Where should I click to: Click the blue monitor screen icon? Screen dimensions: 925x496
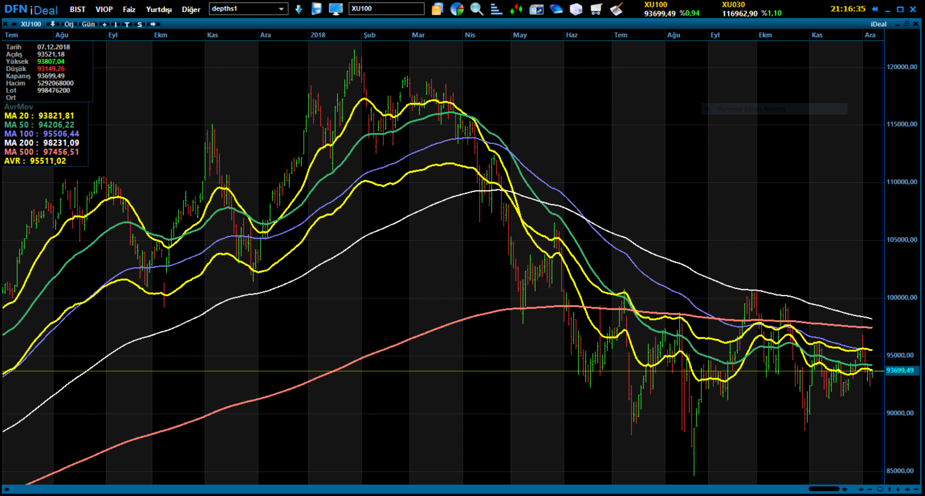tap(335, 9)
